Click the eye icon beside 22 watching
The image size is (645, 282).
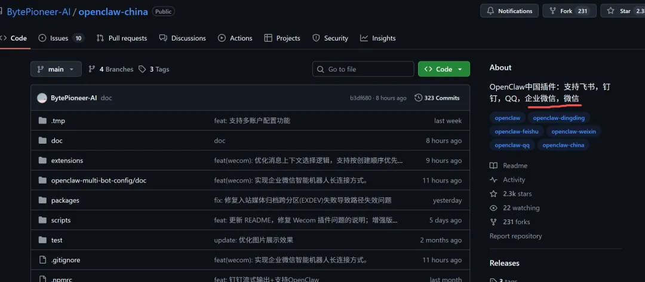494,207
